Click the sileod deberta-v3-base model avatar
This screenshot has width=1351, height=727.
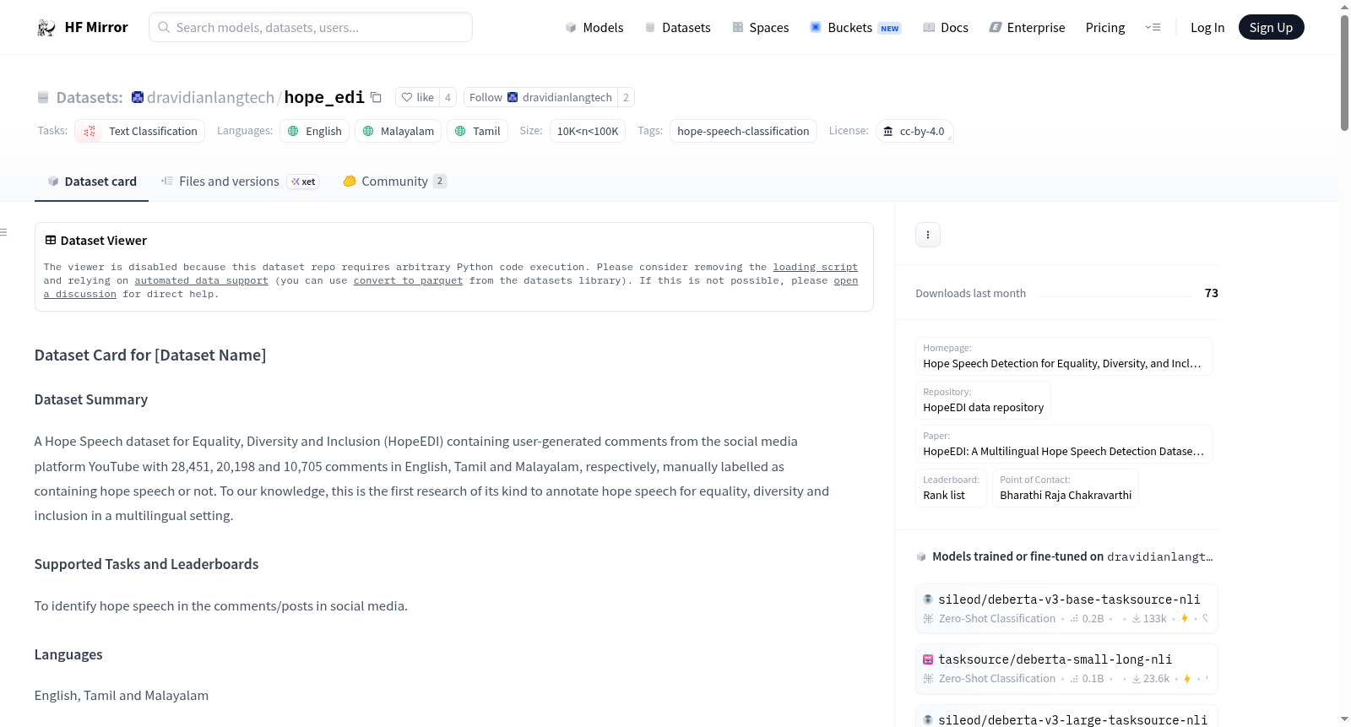[x=928, y=600]
